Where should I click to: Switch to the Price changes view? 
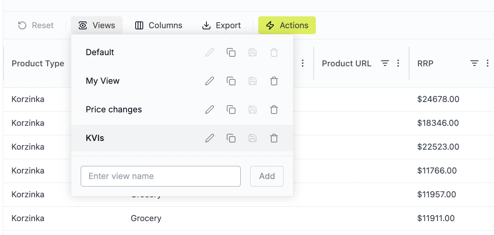(x=114, y=110)
